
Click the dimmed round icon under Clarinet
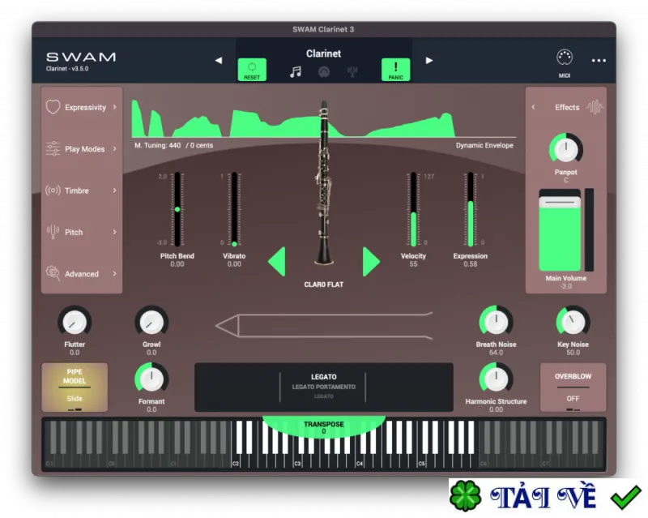324,72
